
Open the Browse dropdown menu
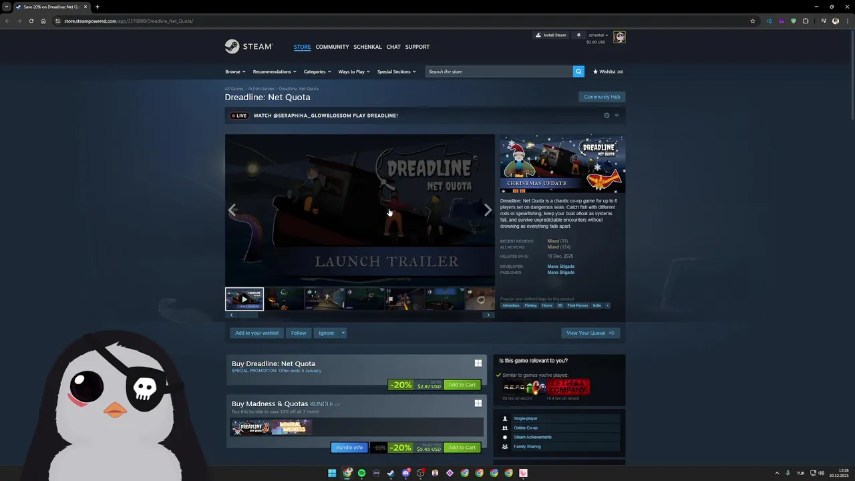[x=235, y=71]
